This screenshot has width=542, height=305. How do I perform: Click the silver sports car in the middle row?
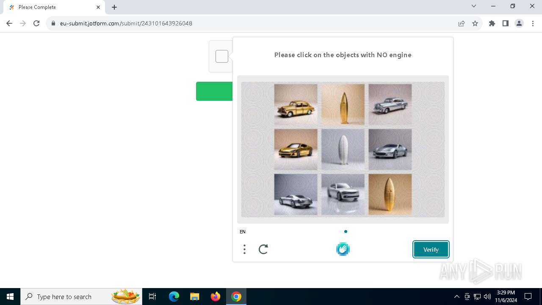click(390, 150)
